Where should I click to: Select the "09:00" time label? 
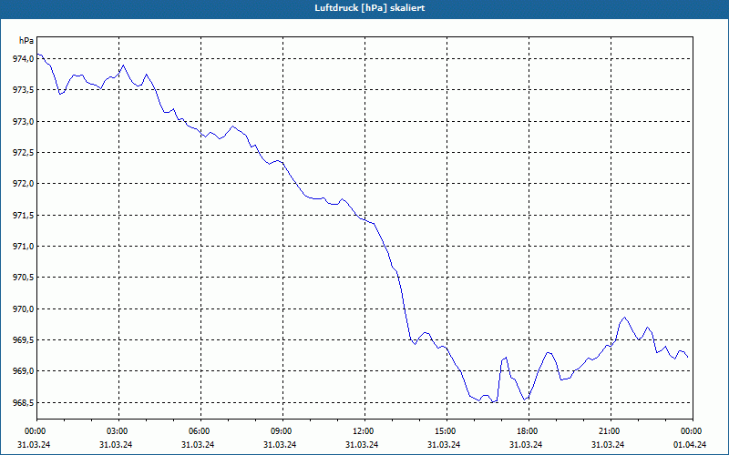pos(282,431)
